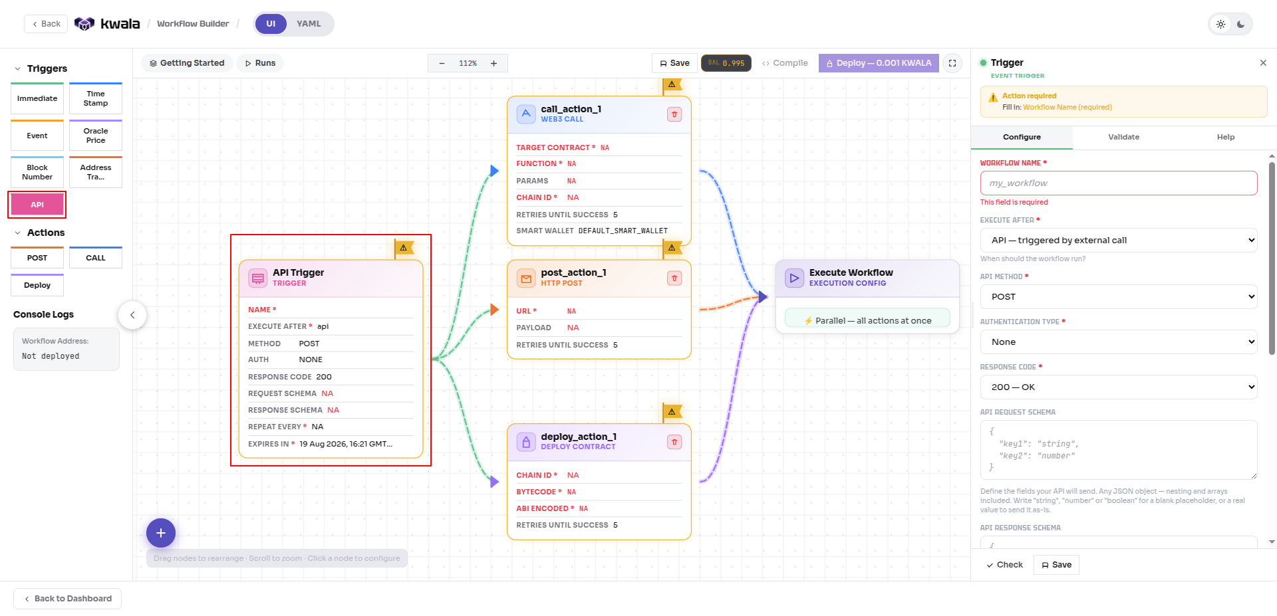
Task: Select the Event trigger
Action: pos(37,136)
